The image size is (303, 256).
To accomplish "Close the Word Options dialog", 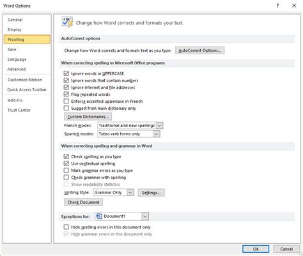I will [294, 6].
